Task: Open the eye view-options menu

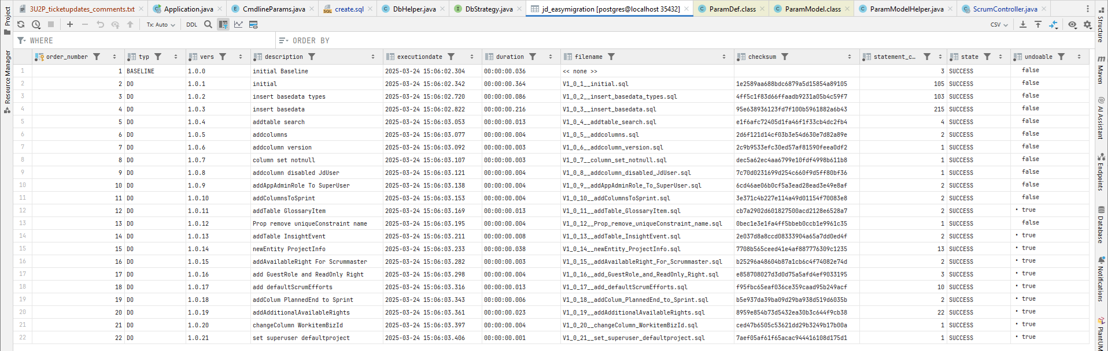Action: 1073,24
